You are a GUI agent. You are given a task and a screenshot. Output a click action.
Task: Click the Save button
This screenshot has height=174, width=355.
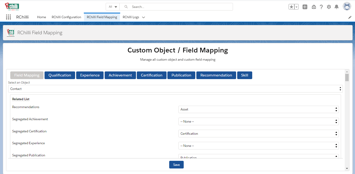pyautogui.click(x=176, y=165)
